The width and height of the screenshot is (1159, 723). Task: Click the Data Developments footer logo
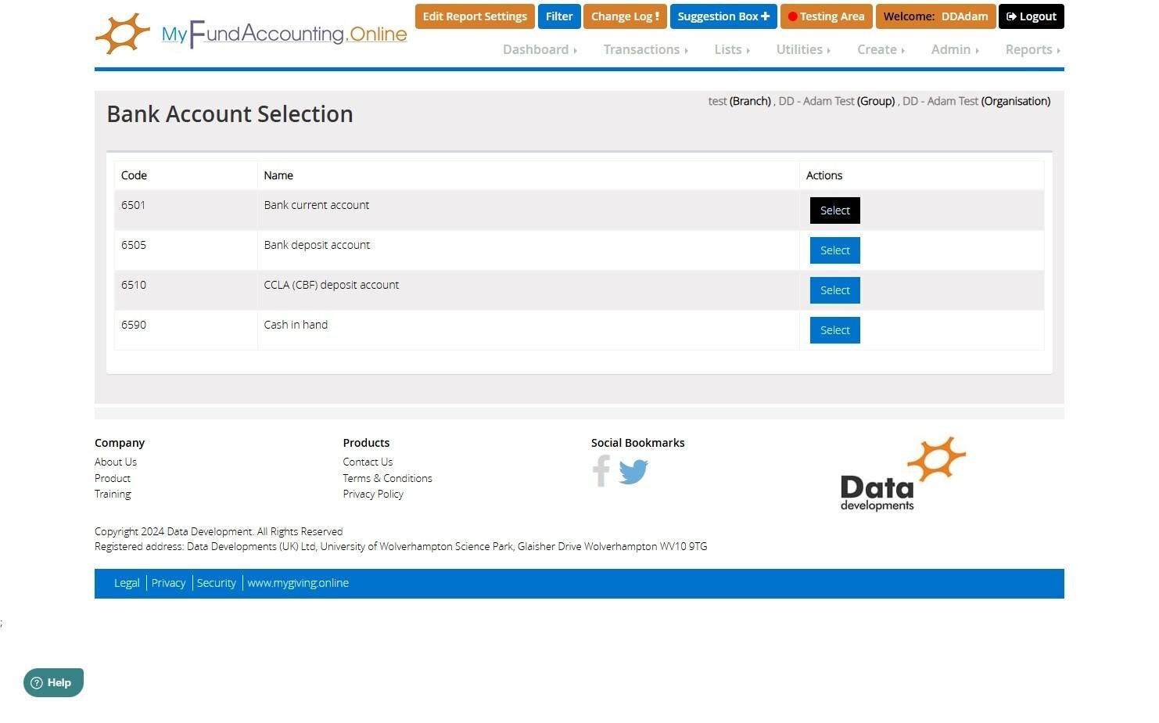902,474
